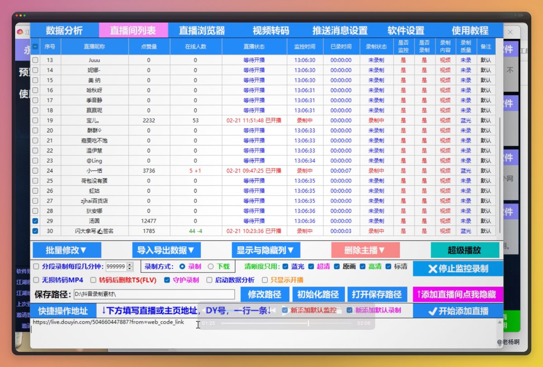Toggle the select-all checkbox in table header
Image resolution: width=543 pixels, height=367 pixels.
35,46
